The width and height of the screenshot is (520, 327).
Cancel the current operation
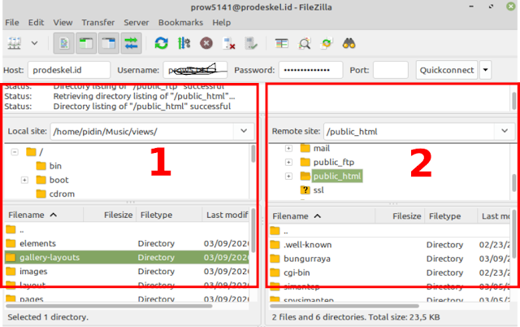(x=206, y=43)
